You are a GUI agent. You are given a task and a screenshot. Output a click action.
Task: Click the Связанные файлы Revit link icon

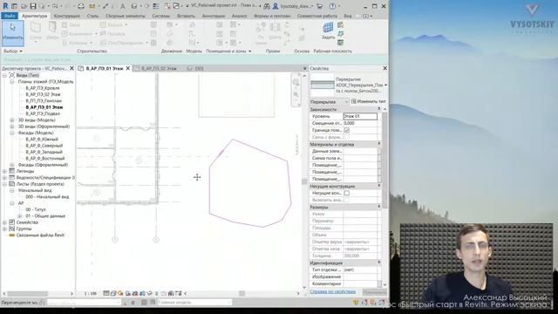(11, 235)
